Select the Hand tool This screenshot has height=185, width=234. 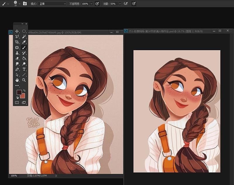(17, 80)
